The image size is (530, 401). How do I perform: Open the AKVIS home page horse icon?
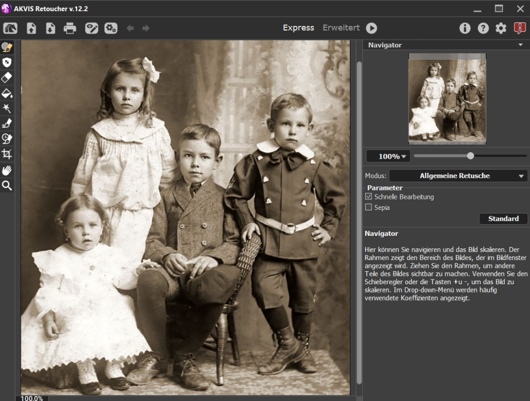[10, 28]
